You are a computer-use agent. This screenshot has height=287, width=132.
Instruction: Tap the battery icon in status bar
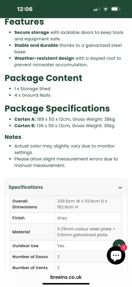pos(115,9)
